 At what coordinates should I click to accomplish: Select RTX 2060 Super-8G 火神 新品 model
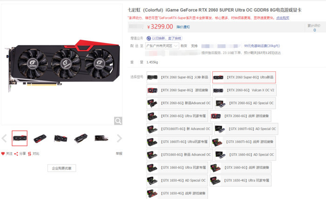178,77
